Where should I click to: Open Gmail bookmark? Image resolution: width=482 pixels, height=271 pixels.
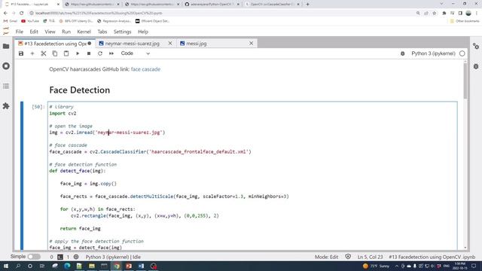(10, 21)
